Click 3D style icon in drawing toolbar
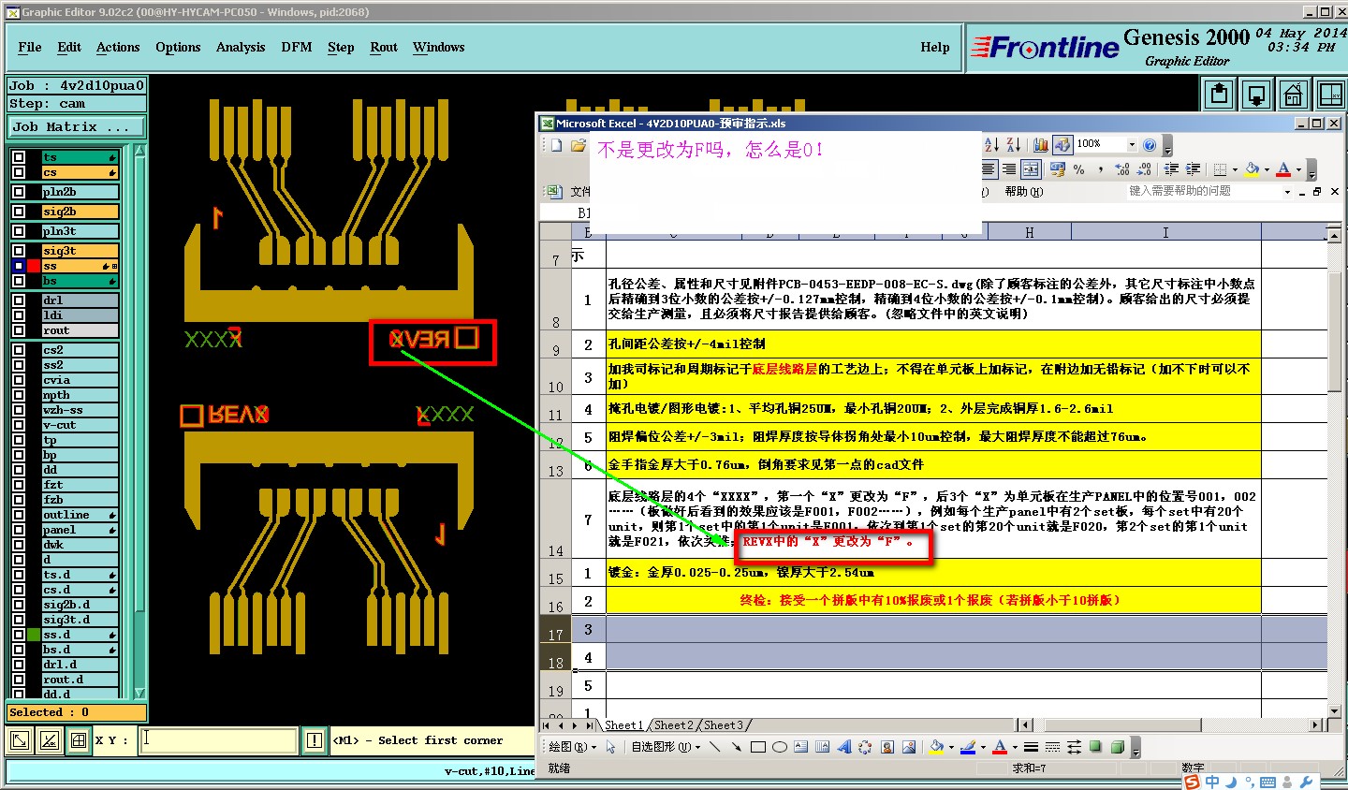Viewport: 1348px width, 790px height. coord(1117,747)
